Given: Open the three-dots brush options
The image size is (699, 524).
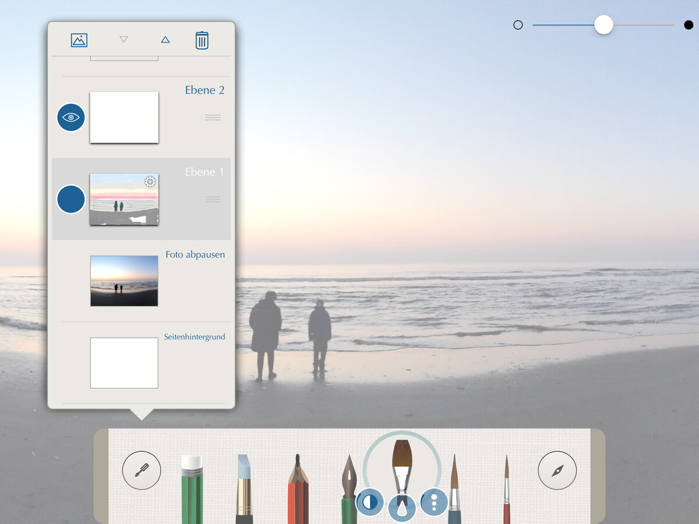Looking at the screenshot, I should 434,502.
